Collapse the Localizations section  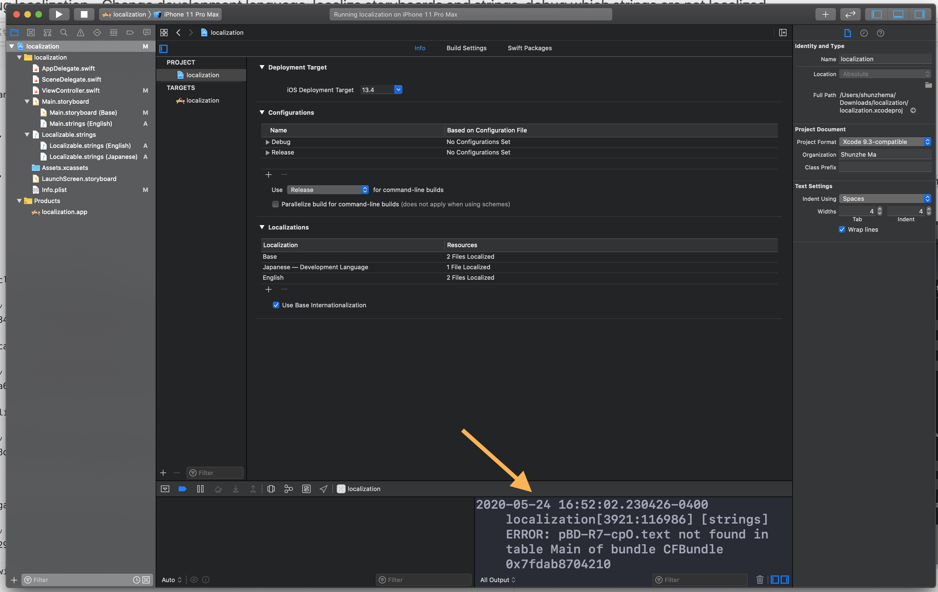(x=262, y=227)
